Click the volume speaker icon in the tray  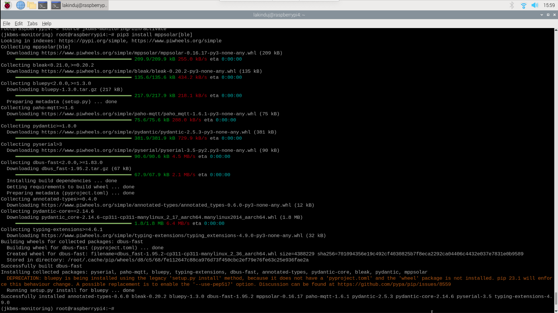point(535,5)
